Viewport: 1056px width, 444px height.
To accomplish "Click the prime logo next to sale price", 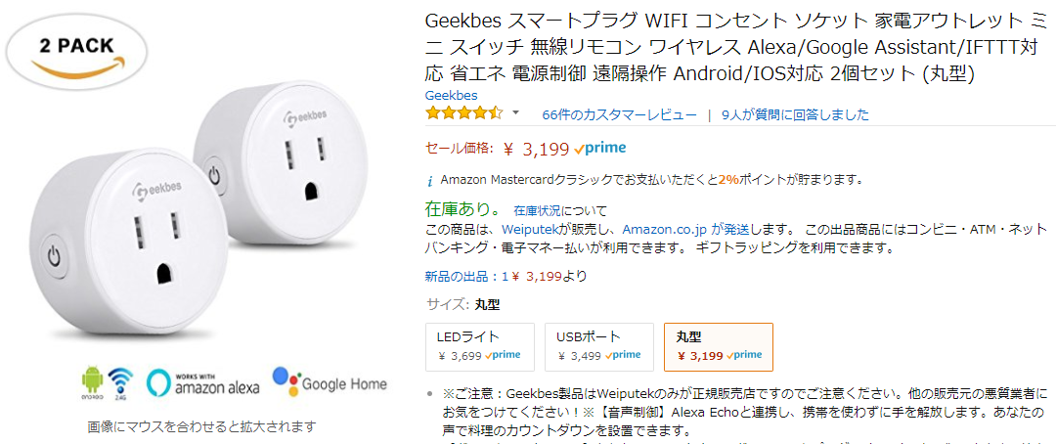I will 600,149.
